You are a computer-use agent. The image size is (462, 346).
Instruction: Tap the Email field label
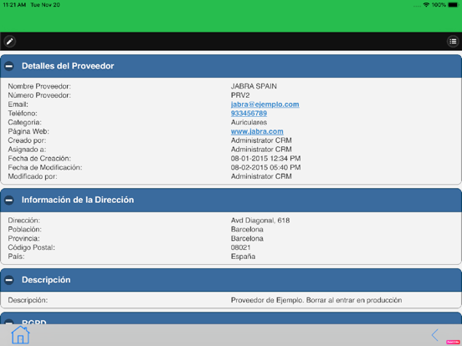click(18, 104)
